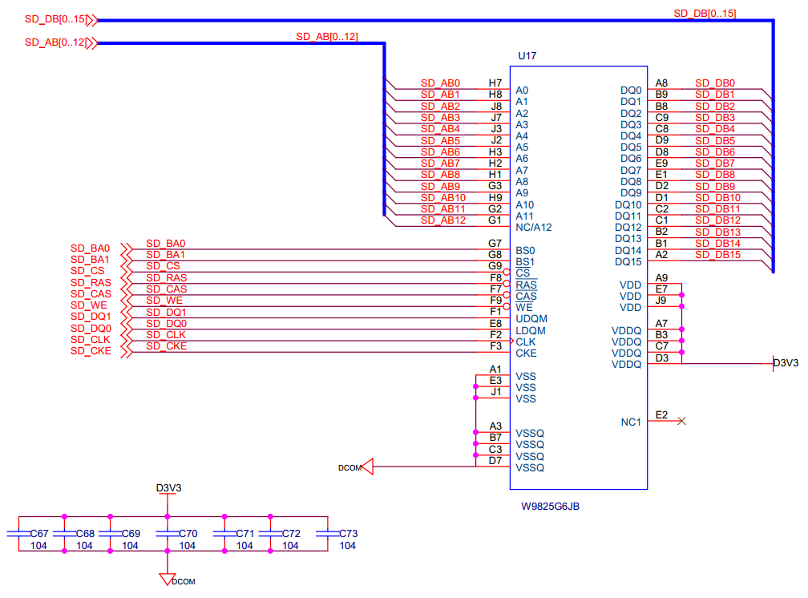Click the UDQM pin name inside U17

[531, 319]
